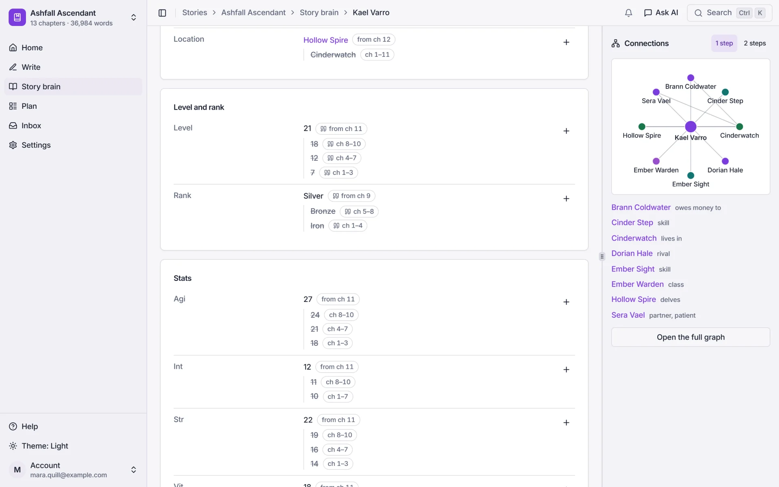Toggle Theme: Light setting
Viewport: 779px width, 487px height.
click(73, 446)
